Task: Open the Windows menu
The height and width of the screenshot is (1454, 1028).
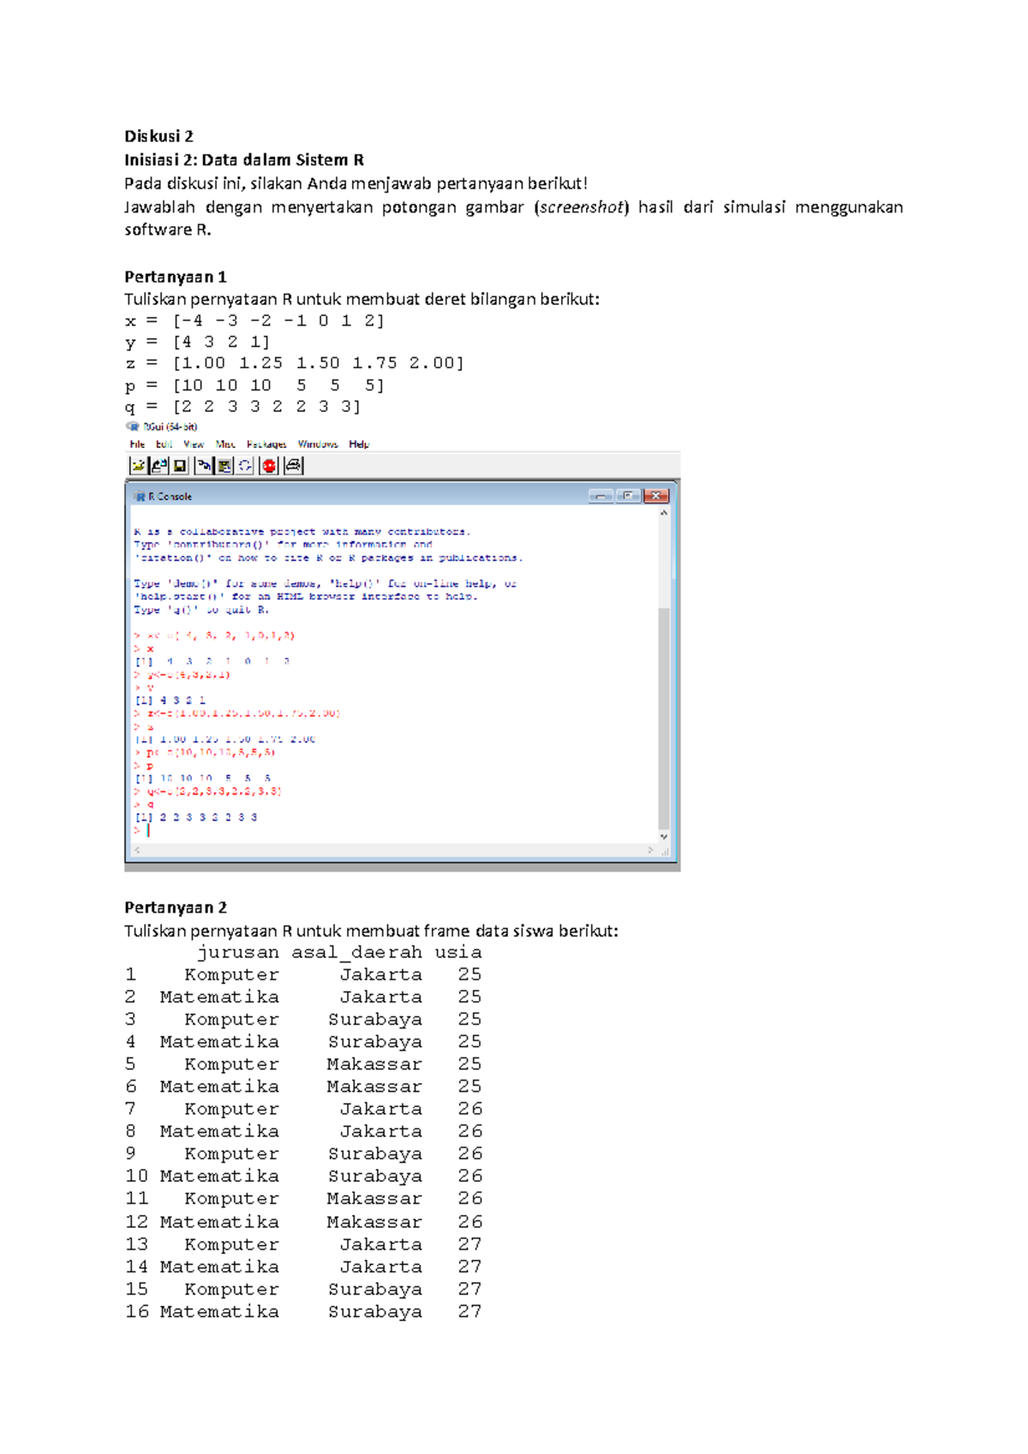Action: pyautogui.click(x=318, y=444)
